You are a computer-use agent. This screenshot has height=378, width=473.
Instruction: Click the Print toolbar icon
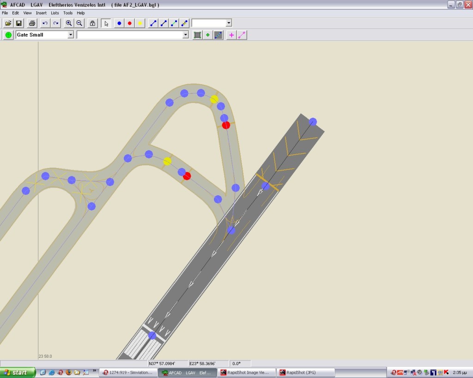[x=32, y=23]
